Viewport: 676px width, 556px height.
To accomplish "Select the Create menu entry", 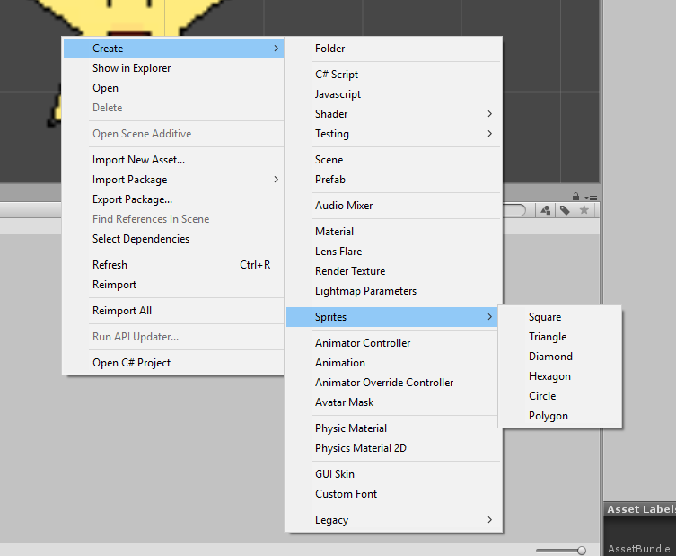I will click(x=173, y=49).
